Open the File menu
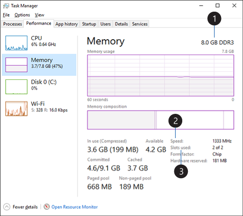 coord(6,15)
